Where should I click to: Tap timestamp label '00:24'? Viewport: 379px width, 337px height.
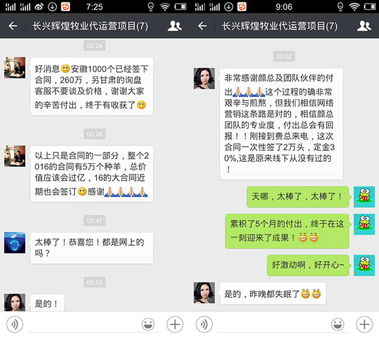95,46
